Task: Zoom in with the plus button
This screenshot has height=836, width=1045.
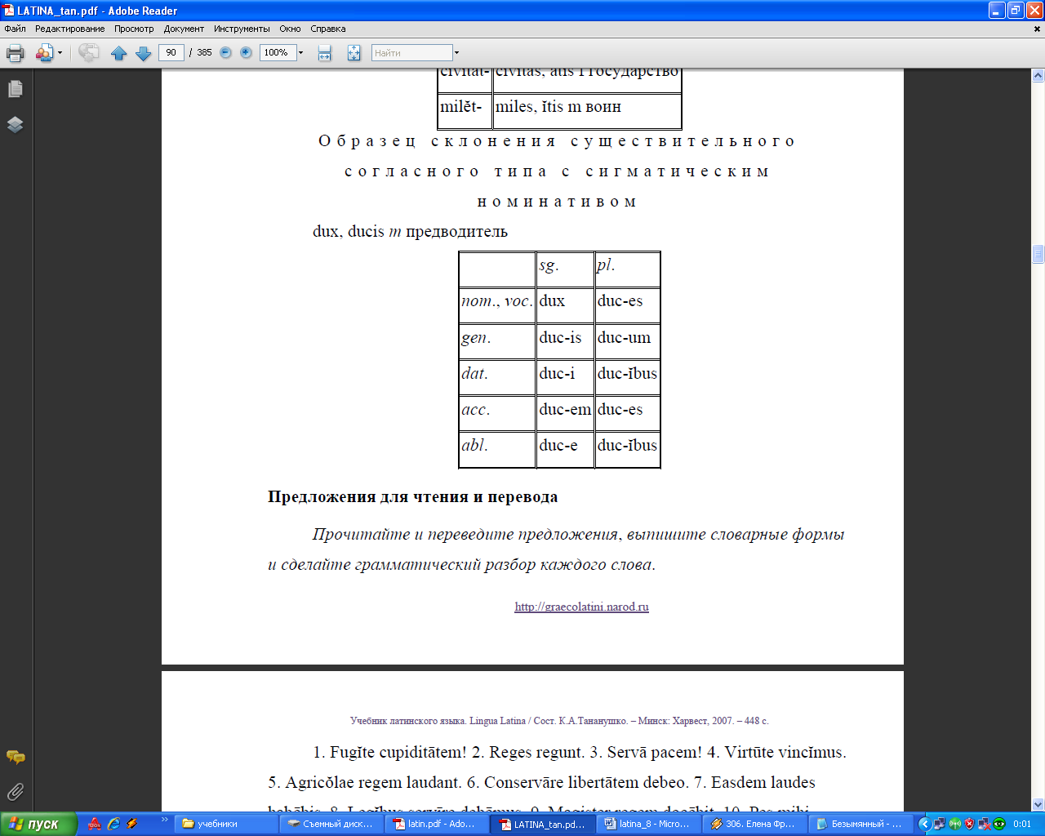Action: tap(246, 52)
